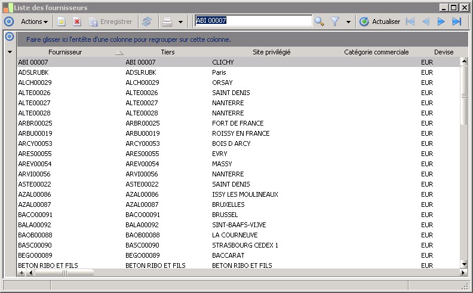Click the Enregistrer save button

[x=110, y=22]
